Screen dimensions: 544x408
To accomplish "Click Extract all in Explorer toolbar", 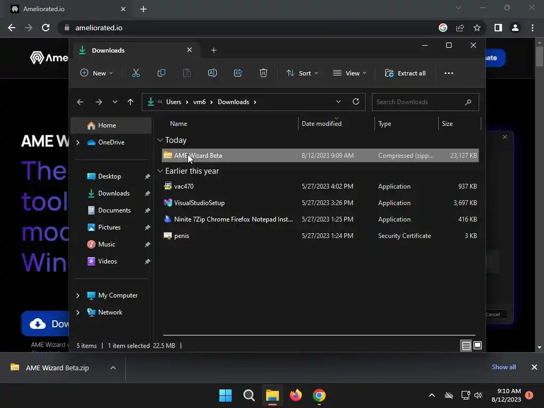I will click(x=405, y=73).
